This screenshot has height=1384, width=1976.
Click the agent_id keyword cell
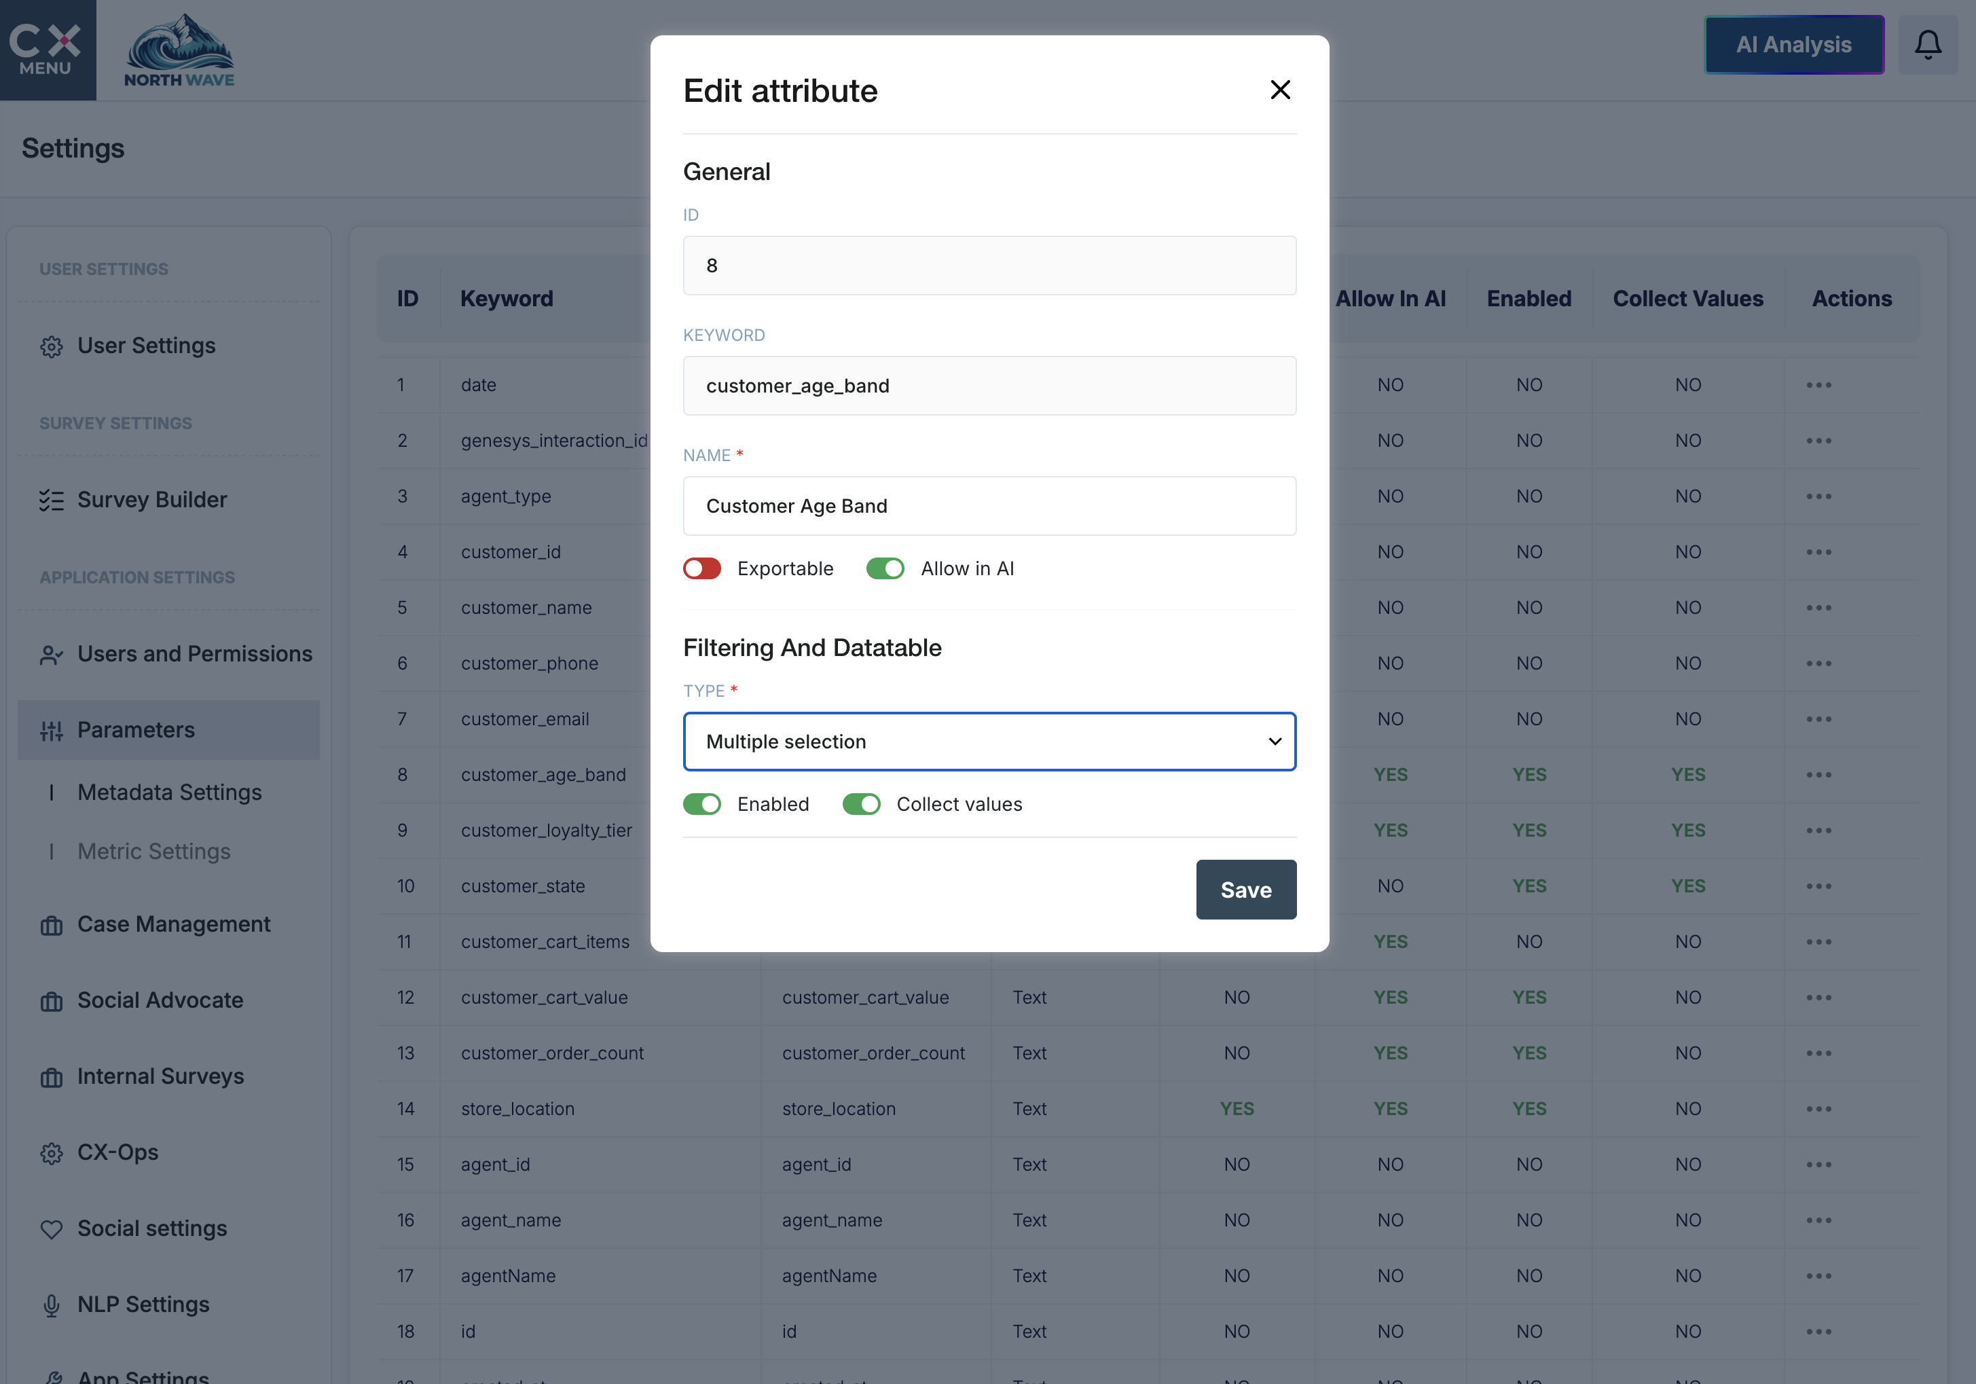pos(495,1165)
